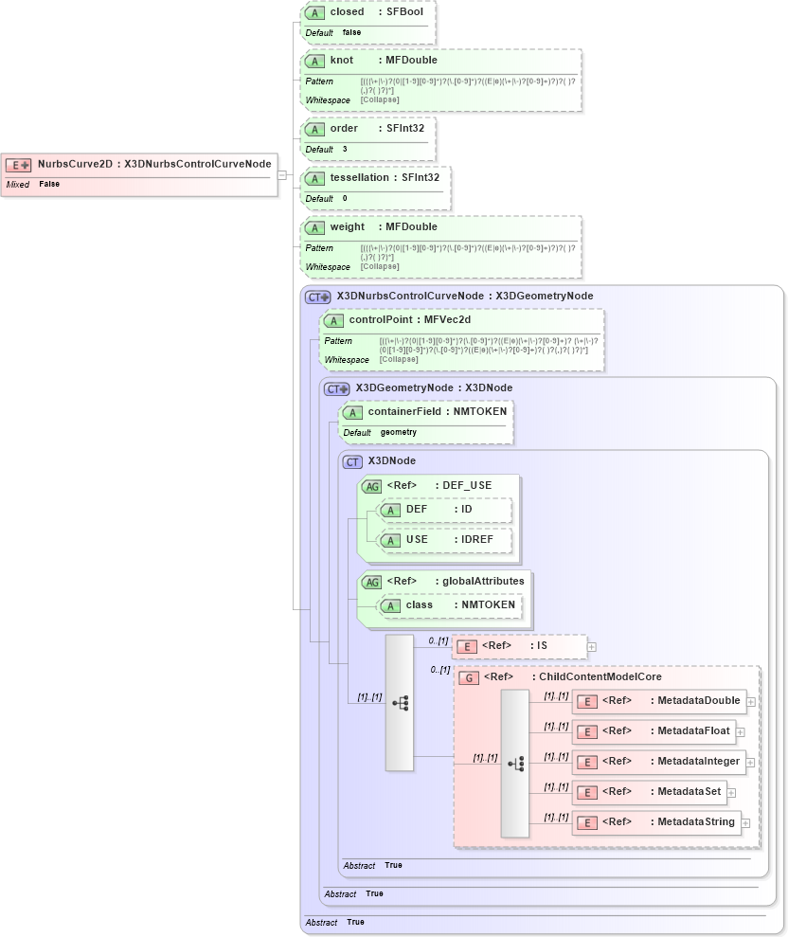The image size is (788, 937).
Task: Select the closed : SFBool attribute label
Action: point(376,11)
